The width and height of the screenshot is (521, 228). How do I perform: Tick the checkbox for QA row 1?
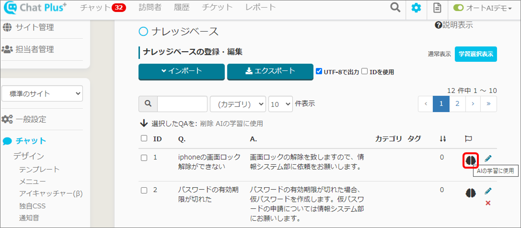tap(144, 158)
